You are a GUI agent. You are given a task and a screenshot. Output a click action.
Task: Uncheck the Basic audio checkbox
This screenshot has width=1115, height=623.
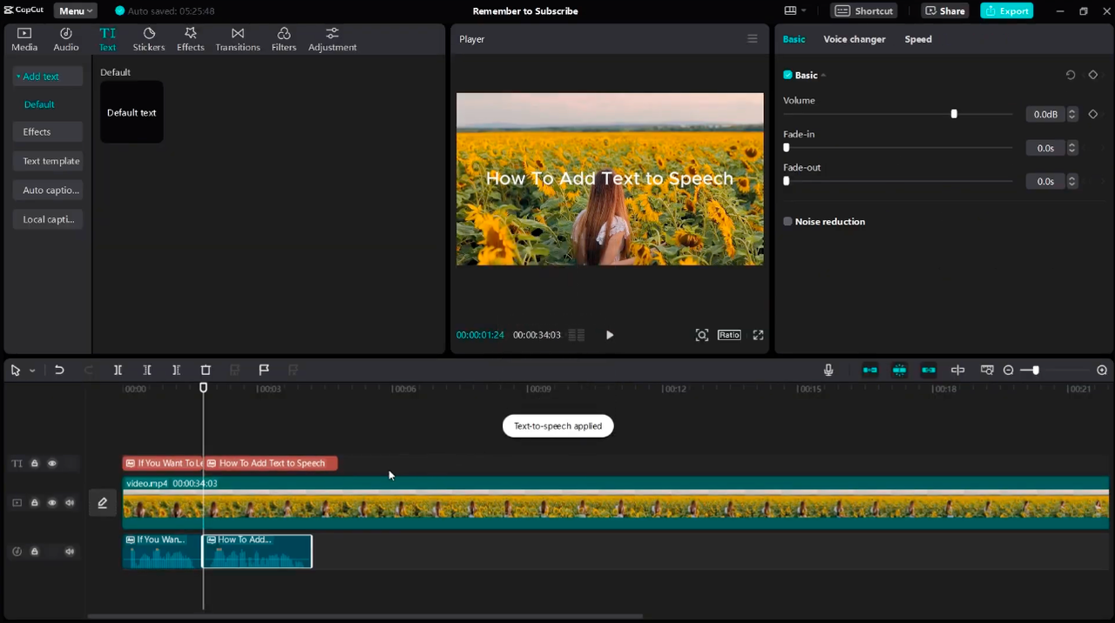787,75
